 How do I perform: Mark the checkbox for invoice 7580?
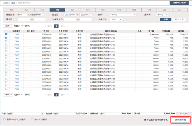[x=6, y=69]
